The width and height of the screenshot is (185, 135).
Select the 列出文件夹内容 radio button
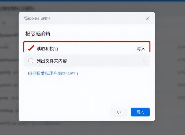click(x=31, y=61)
